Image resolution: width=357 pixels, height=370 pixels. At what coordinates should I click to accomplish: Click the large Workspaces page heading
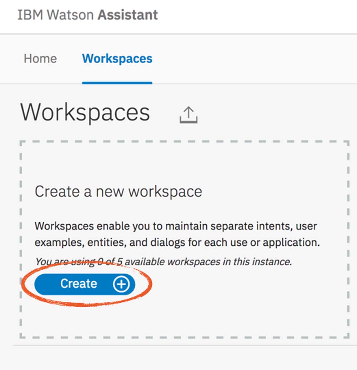click(x=85, y=112)
